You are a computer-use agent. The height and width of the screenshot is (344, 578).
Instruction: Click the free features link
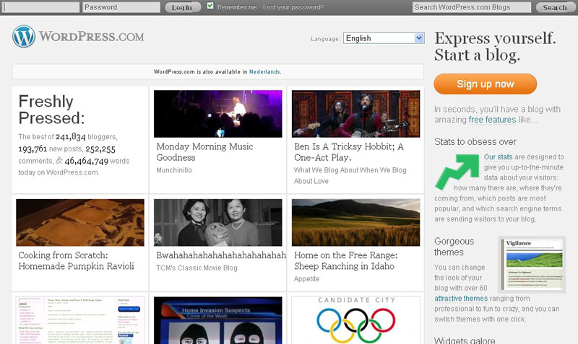[x=492, y=120]
